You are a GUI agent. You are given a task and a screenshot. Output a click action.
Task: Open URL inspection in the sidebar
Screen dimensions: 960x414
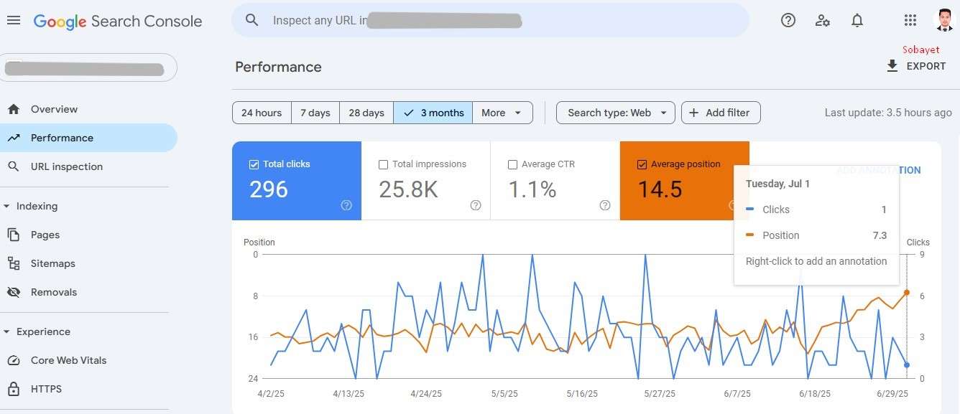pos(66,166)
